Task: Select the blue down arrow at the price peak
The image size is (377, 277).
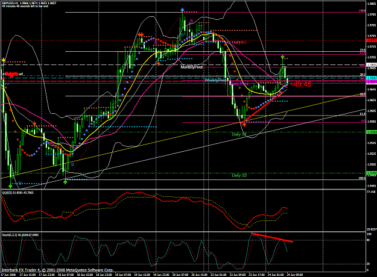Action: click(183, 10)
